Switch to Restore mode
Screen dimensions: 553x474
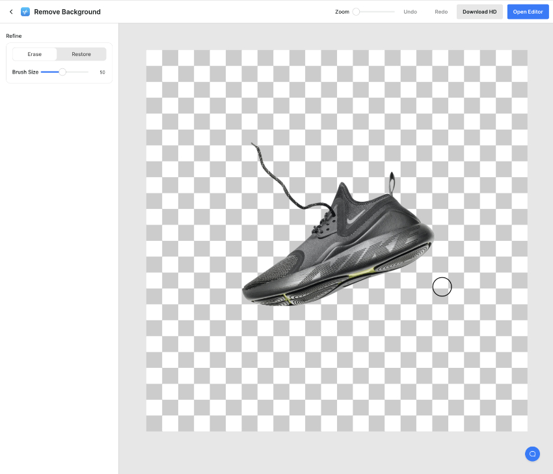tap(81, 54)
